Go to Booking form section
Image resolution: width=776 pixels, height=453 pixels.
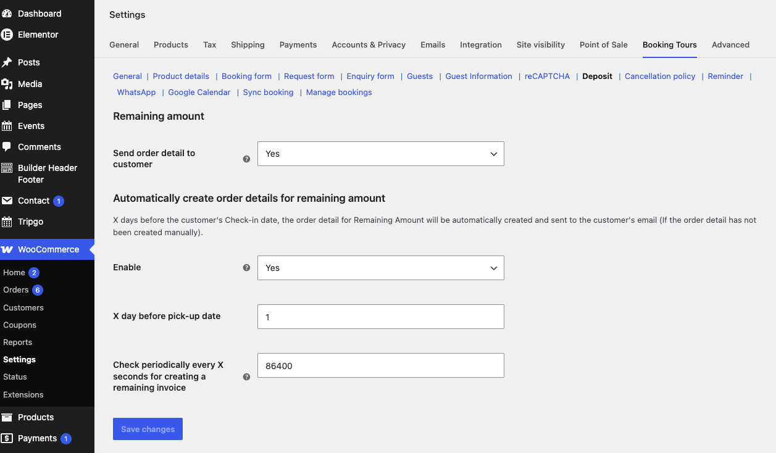pos(246,76)
